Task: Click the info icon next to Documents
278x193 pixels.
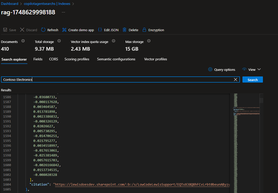Action: coord(23,41)
